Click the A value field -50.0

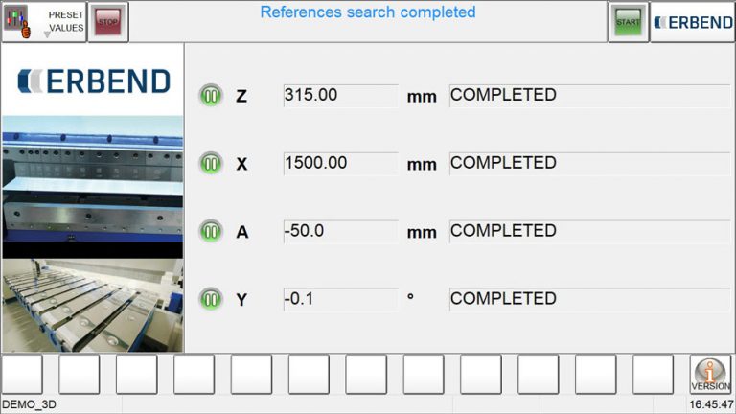click(x=340, y=231)
